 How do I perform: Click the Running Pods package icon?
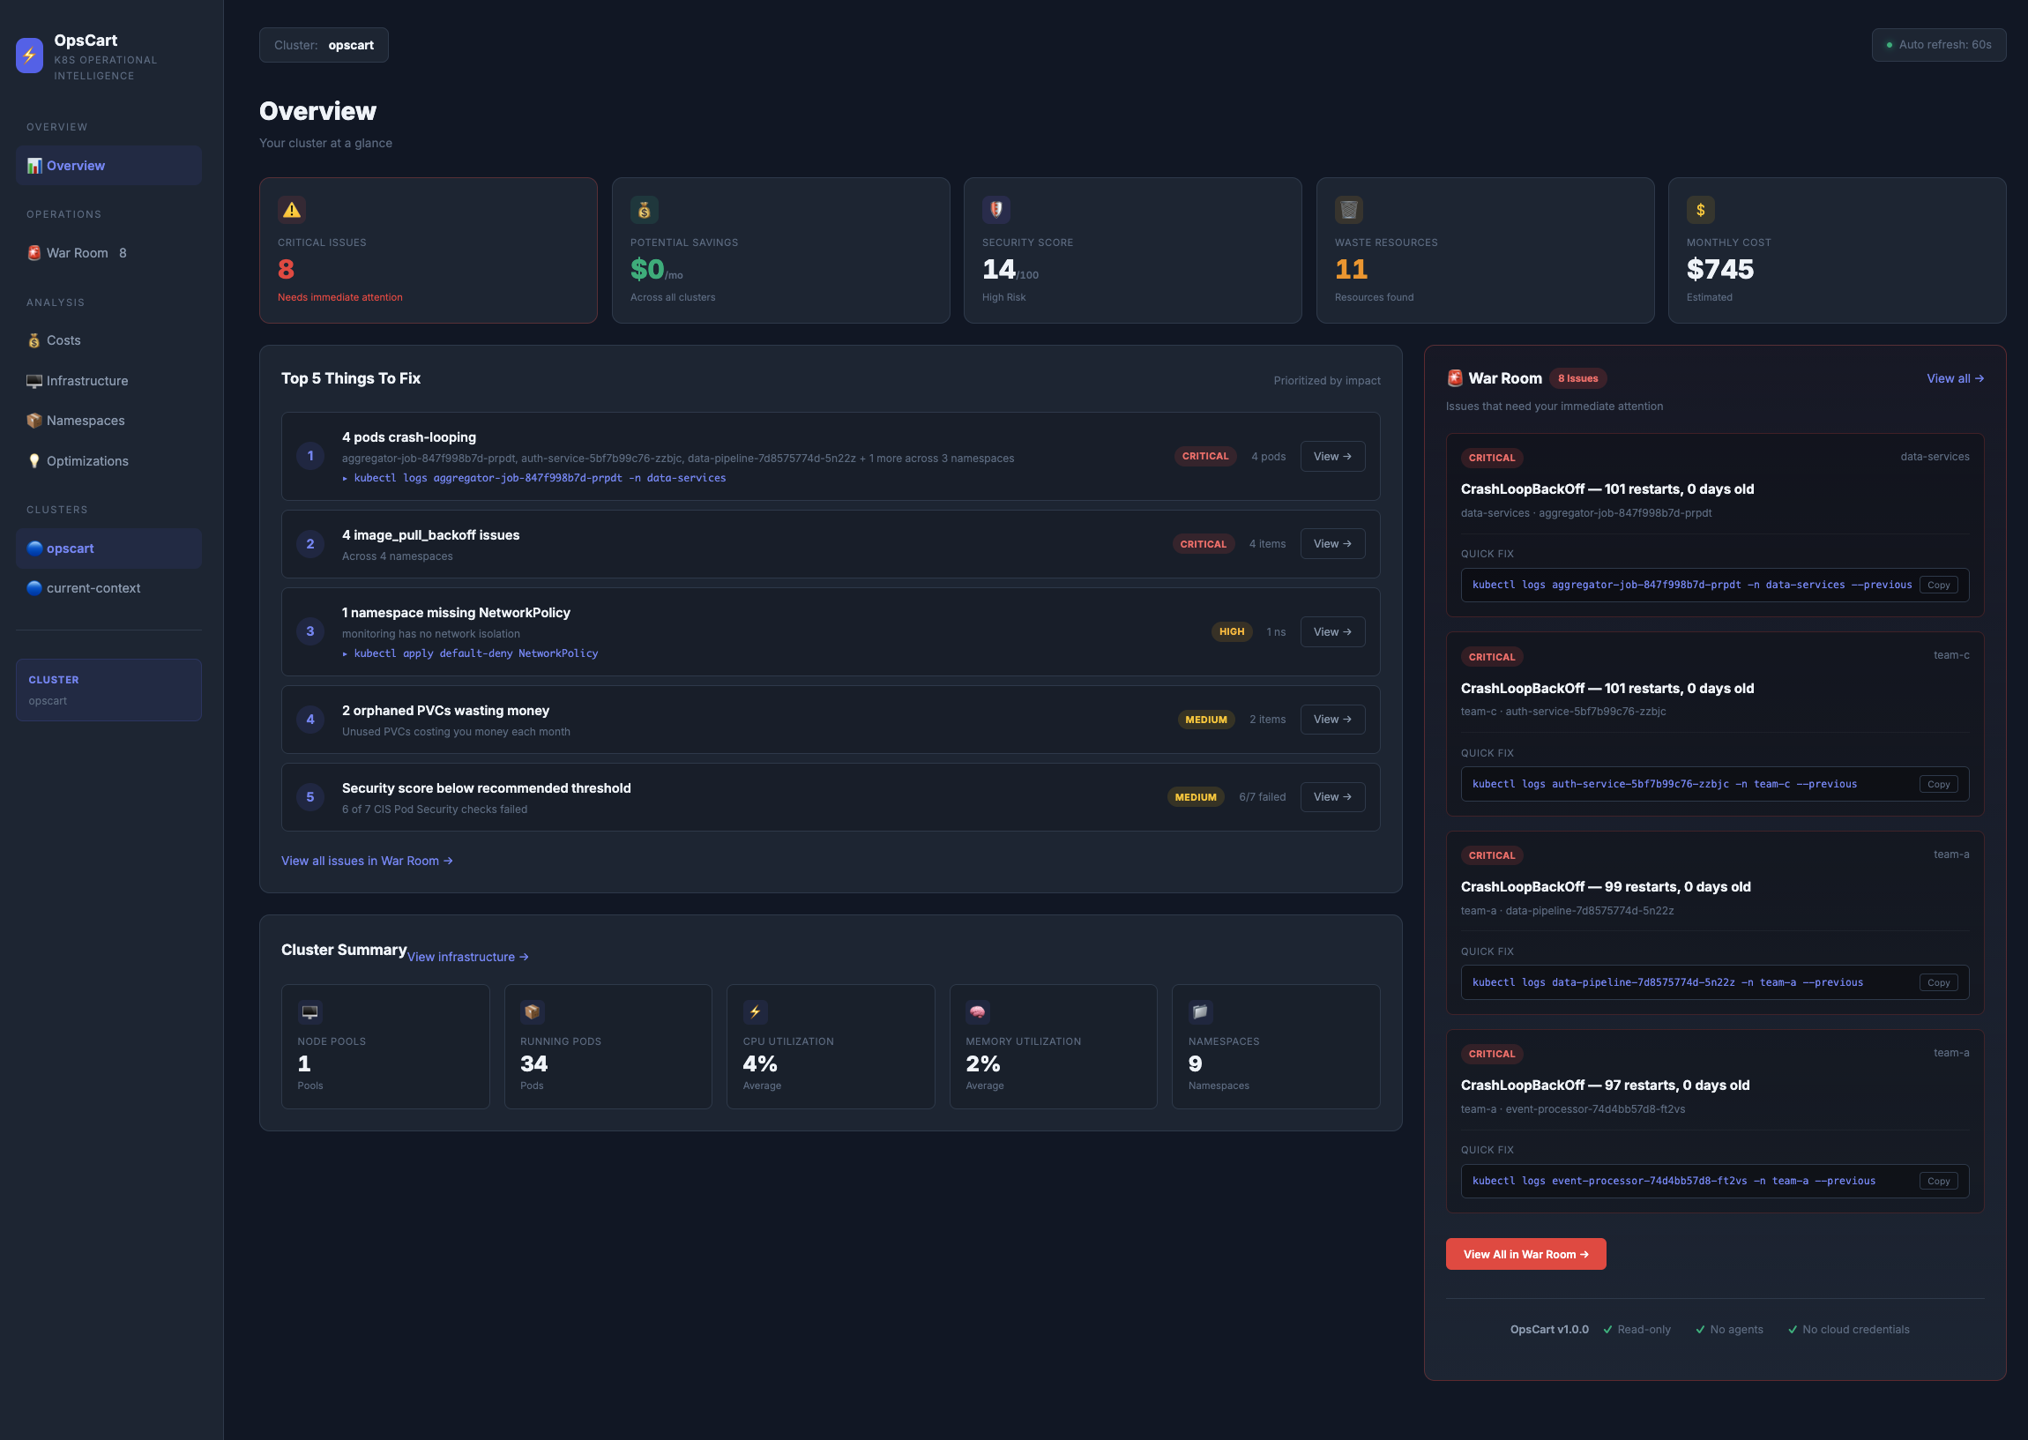[x=532, y=1011]
